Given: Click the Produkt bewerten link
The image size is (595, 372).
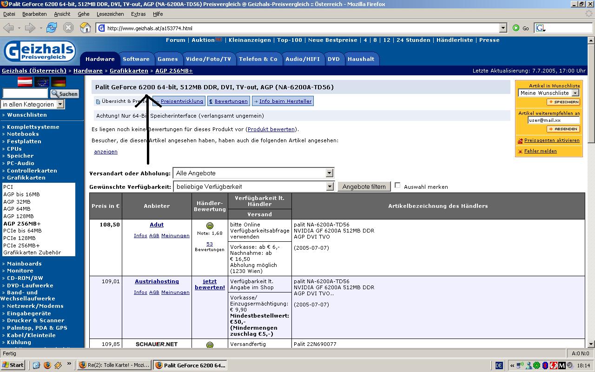Looking at the screenshot, I should coord(271,129).
